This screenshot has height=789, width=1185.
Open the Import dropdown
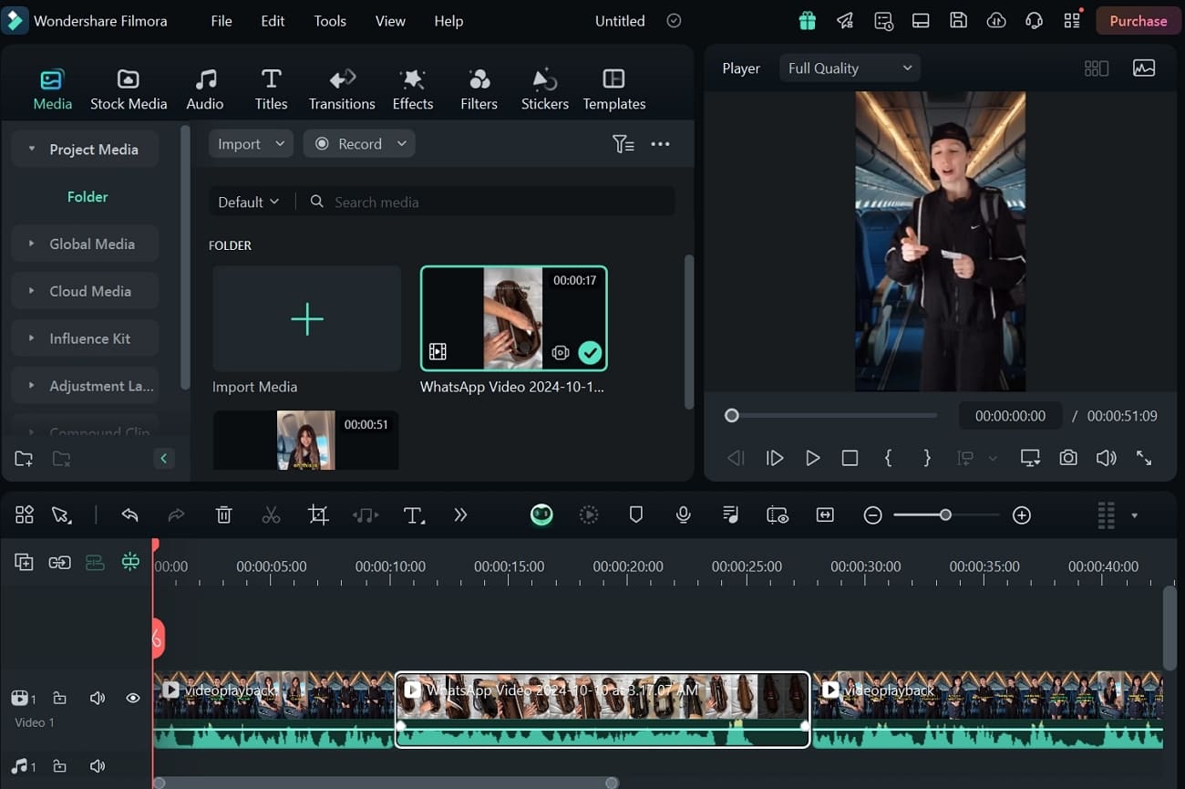click(x=251, y=143)
